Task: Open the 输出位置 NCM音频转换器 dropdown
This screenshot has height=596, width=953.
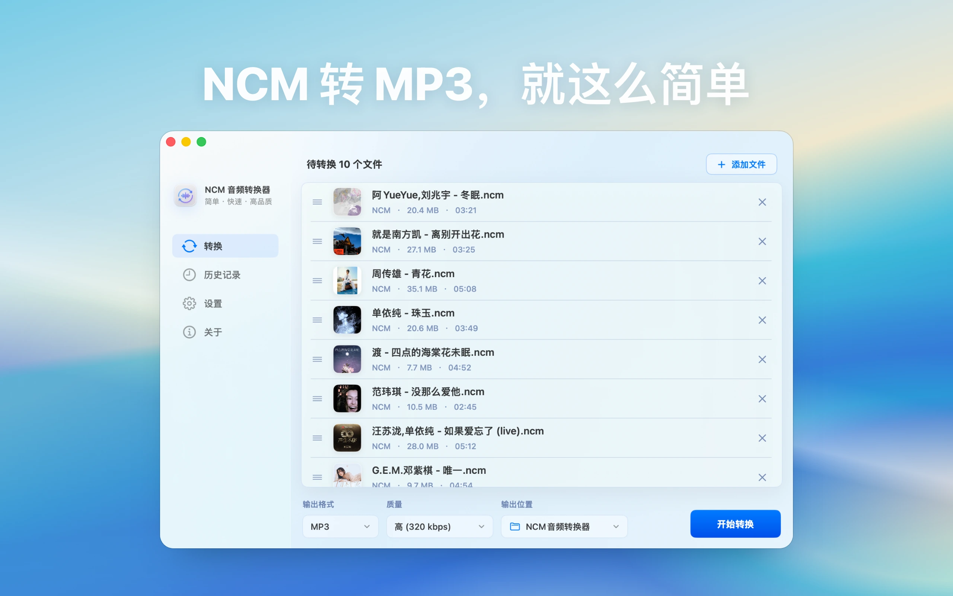Action: pos(564,527)
